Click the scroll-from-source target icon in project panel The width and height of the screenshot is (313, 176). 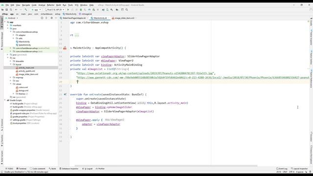[42, 18]
